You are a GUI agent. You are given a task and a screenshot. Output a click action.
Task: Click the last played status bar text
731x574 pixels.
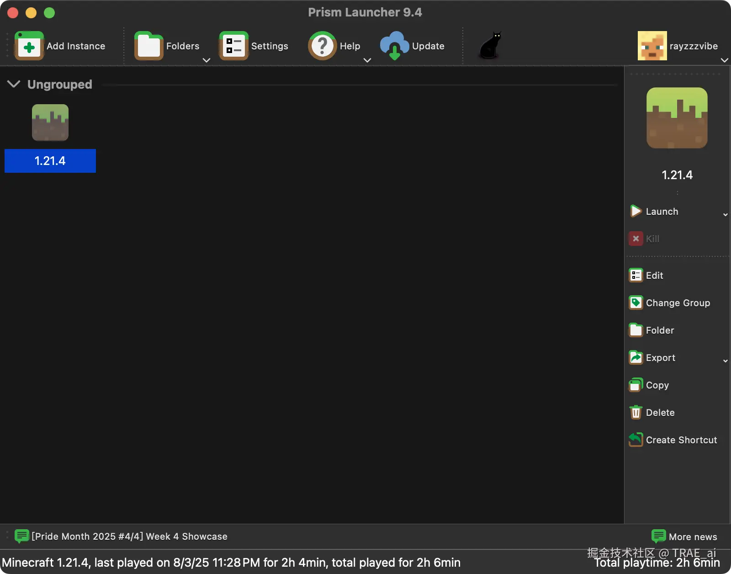point(231,563)
